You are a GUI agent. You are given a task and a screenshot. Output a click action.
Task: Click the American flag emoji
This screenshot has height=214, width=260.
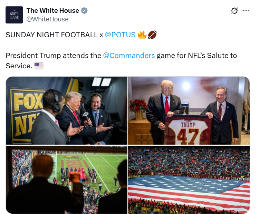pyautogui.click(x=39, y=66)
